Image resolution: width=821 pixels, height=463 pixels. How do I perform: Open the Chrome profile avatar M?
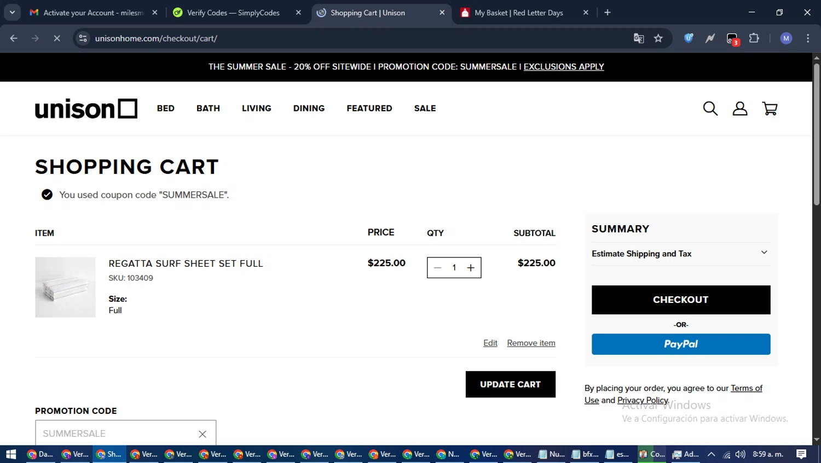pos(786,38)
